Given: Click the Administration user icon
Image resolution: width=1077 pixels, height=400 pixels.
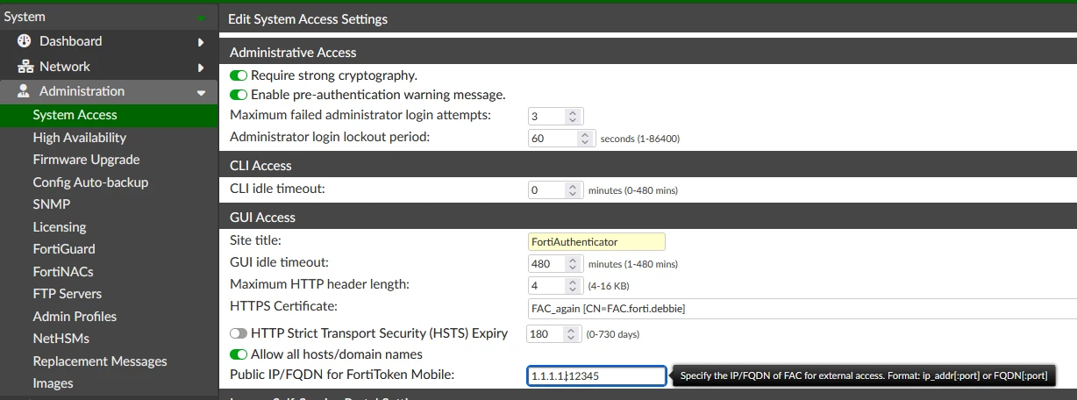Looking at the screenshot, I should point(24,91).
